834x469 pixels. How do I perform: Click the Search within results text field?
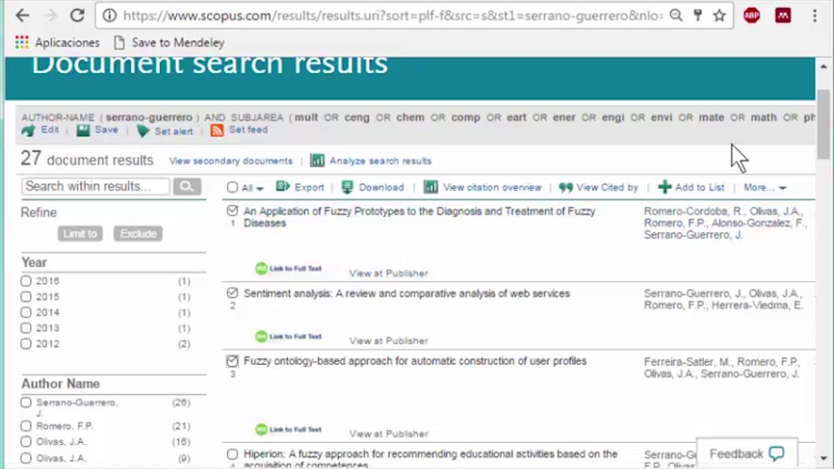tap(95, 186)
